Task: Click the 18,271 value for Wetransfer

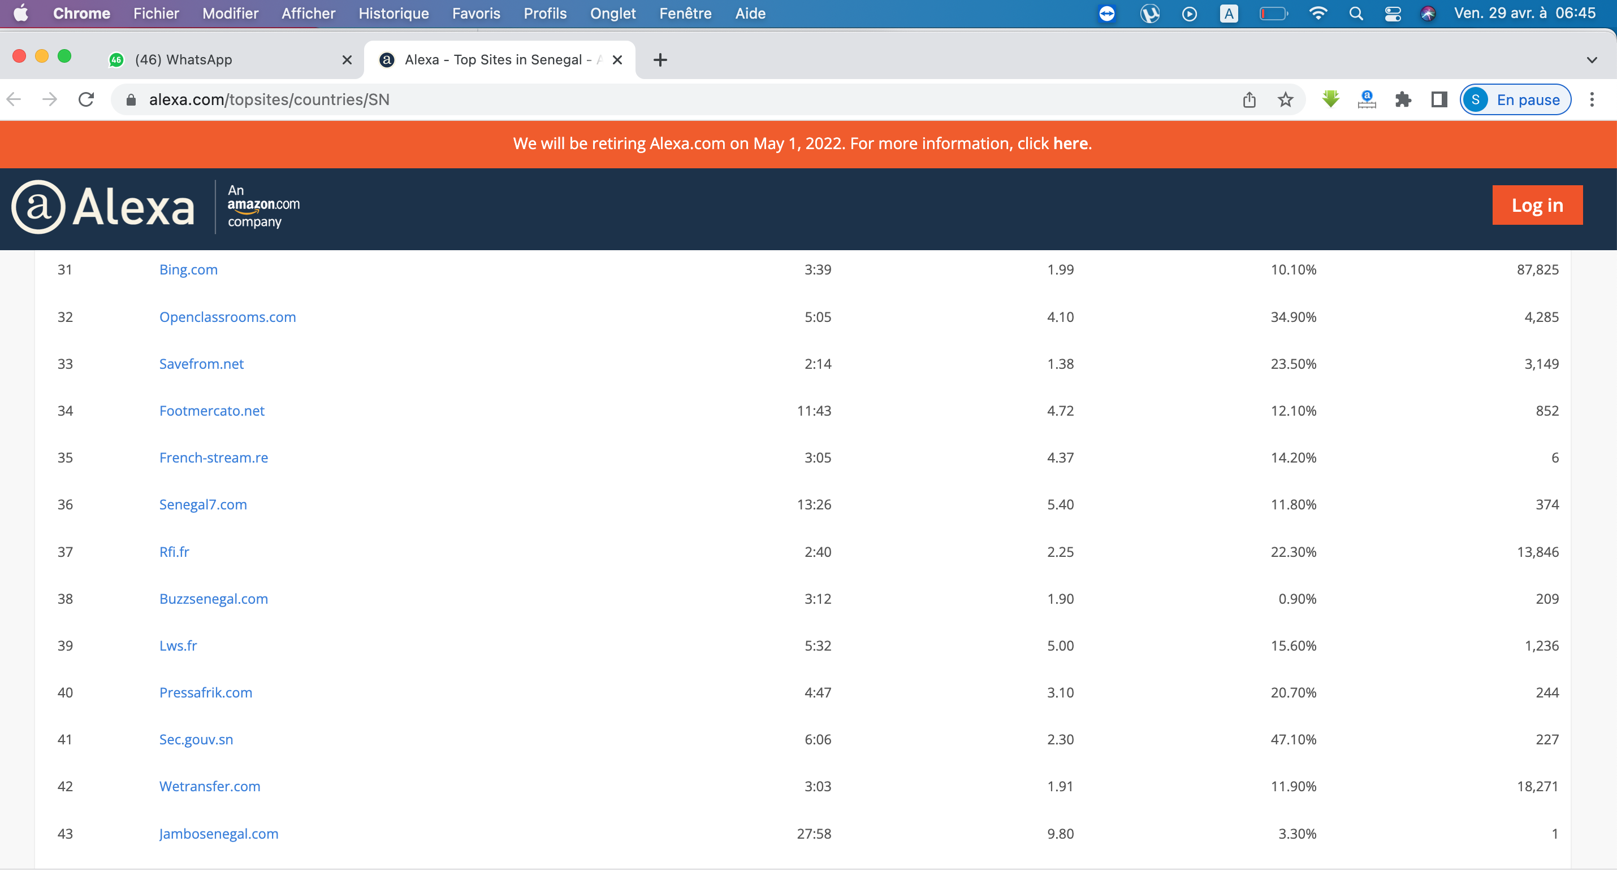Action: point(1537,787)
